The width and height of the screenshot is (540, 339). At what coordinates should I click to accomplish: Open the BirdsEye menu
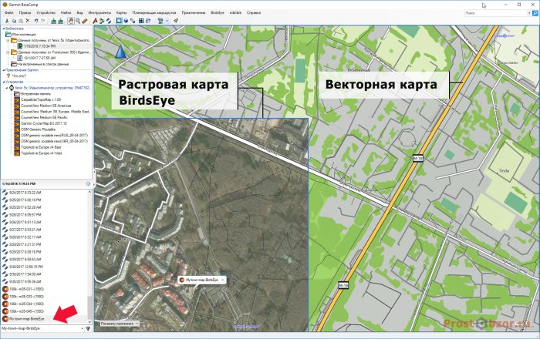pos(218,13)
